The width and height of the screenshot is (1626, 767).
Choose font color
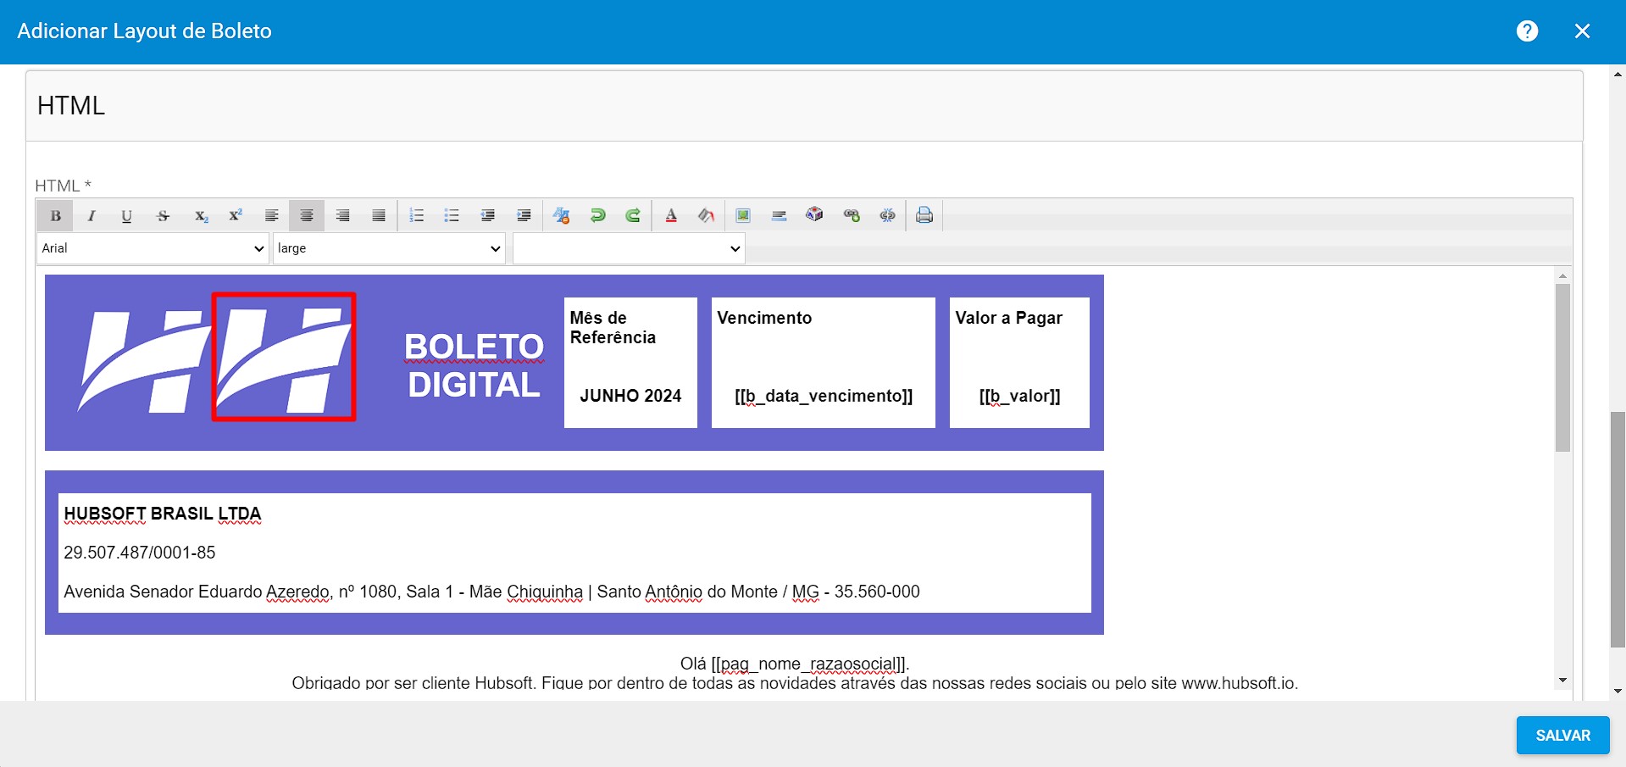click(x=671, y=216)
